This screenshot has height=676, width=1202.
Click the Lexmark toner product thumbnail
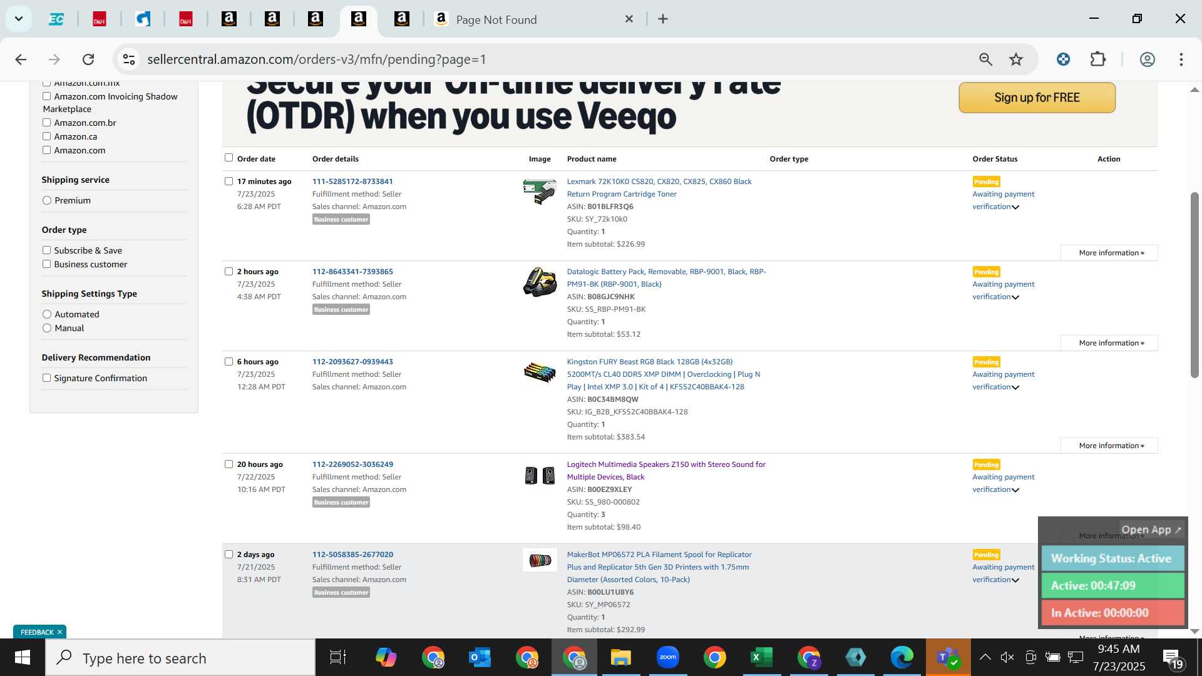click(x=540, y=192)
